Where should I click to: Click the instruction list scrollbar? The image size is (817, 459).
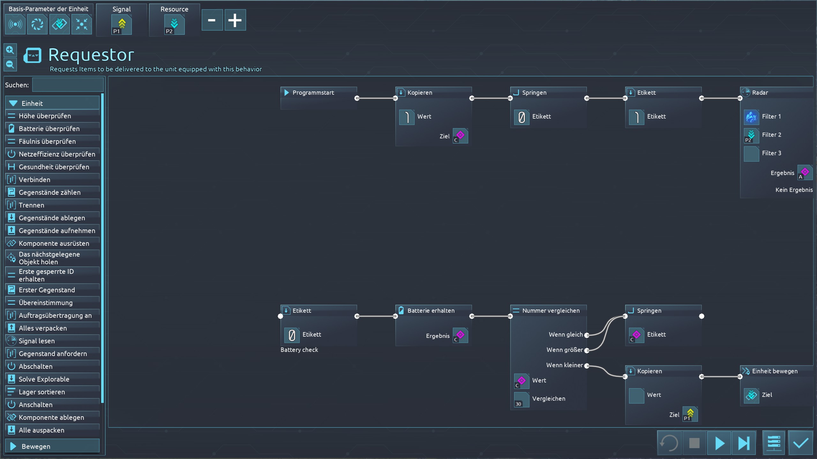(x=102, y=249)
